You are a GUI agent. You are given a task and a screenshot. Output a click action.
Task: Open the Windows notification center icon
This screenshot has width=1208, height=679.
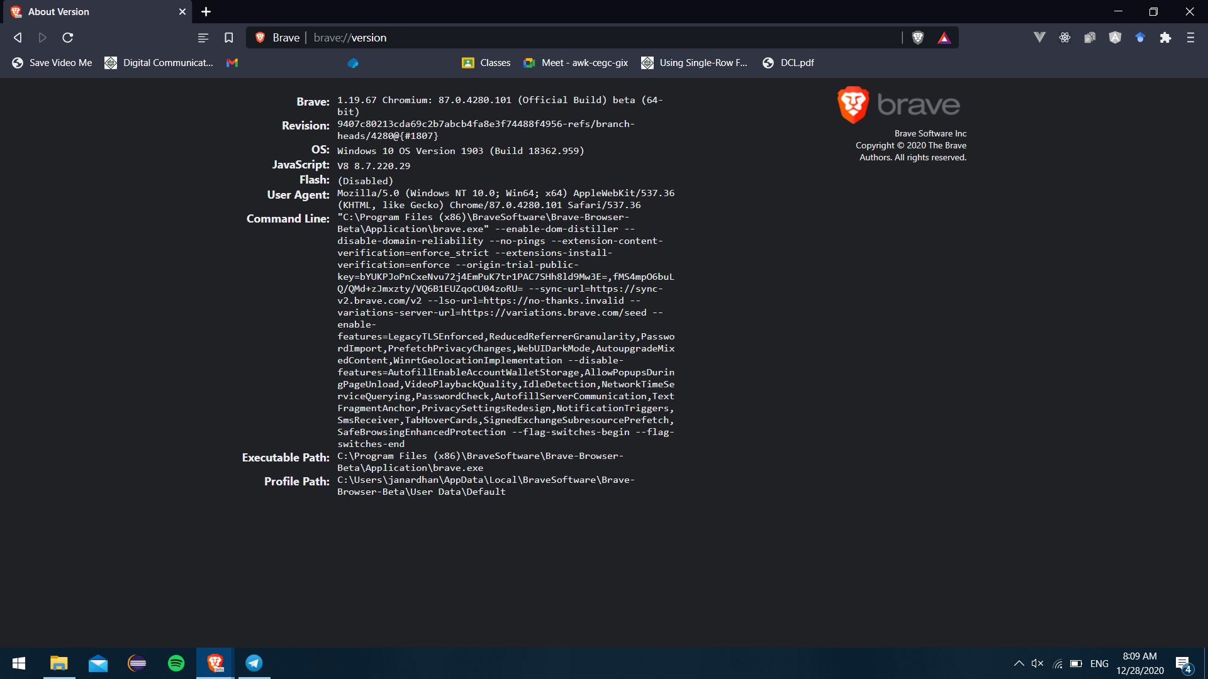tap(1183, 663)
